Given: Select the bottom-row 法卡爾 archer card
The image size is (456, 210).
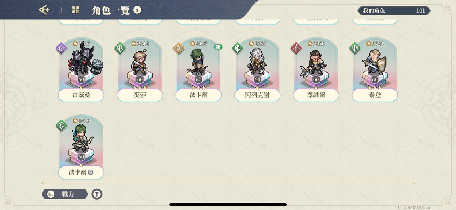Looking at the screenshot, I should click(x=81, y=147).
